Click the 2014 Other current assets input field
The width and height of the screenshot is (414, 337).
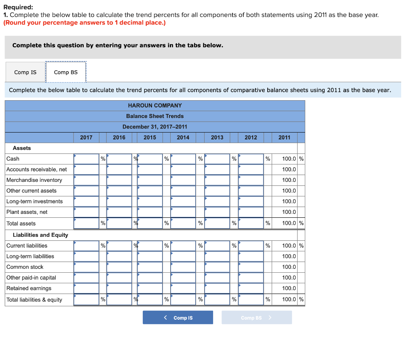[x=183, y=190]
